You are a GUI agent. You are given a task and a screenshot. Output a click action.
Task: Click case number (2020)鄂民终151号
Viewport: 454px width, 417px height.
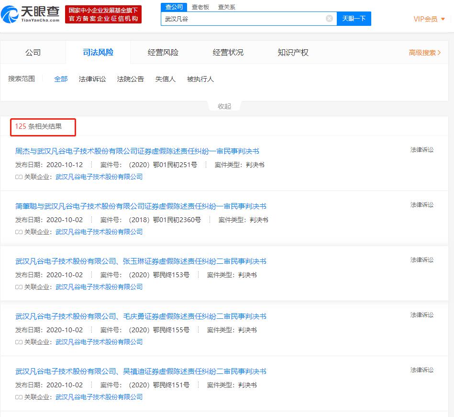(x=159, y=385)
